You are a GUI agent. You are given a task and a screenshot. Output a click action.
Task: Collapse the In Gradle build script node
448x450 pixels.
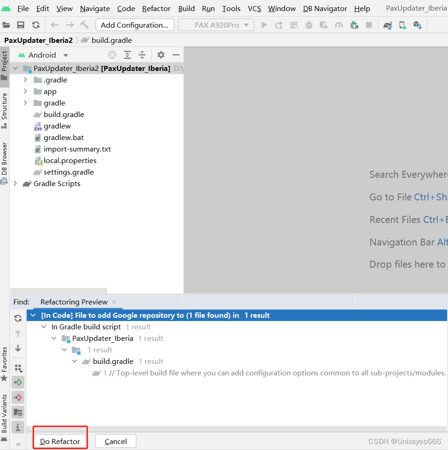pyautogui.click(x=44, y=327)
